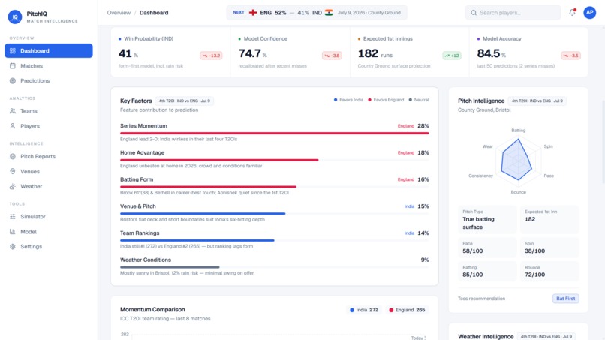This screenshot has width=605, height=340.
Task: Open the notifications bell
Action: click(572, 12)
